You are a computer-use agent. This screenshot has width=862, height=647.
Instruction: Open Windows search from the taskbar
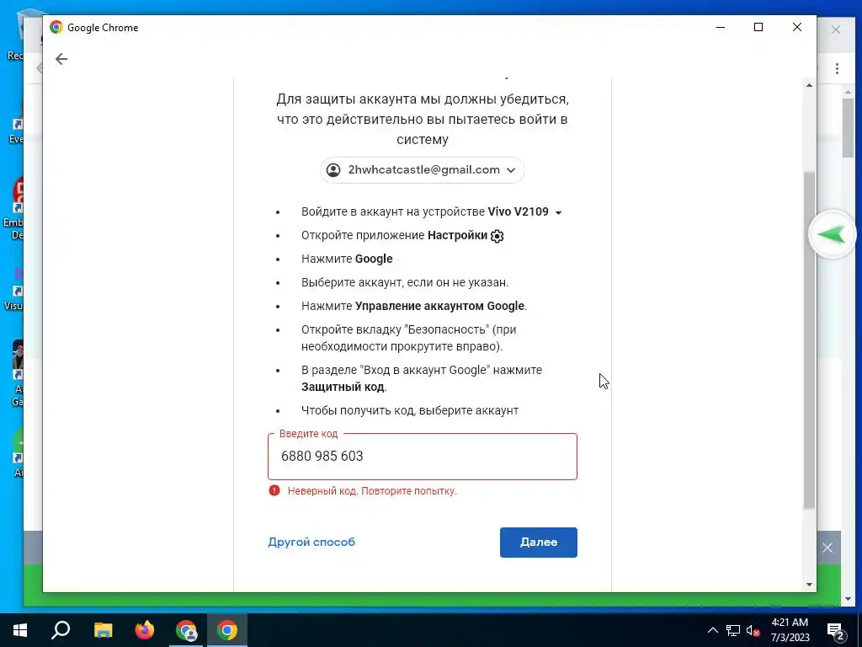[61, 630]
